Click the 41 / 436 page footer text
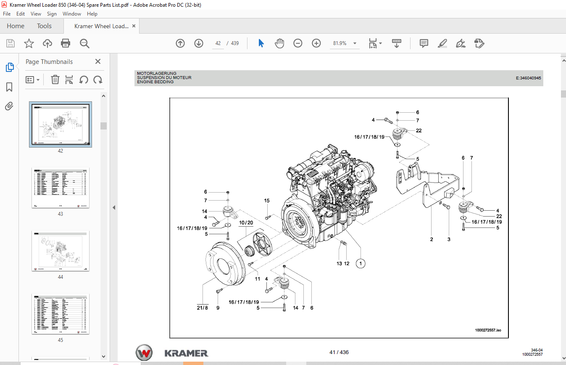 pos(339,352)
